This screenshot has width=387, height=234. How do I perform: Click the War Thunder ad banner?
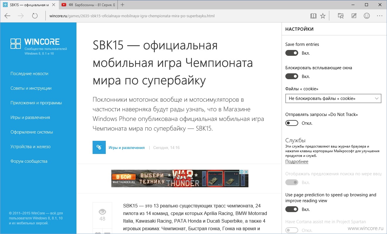point(180,178)
